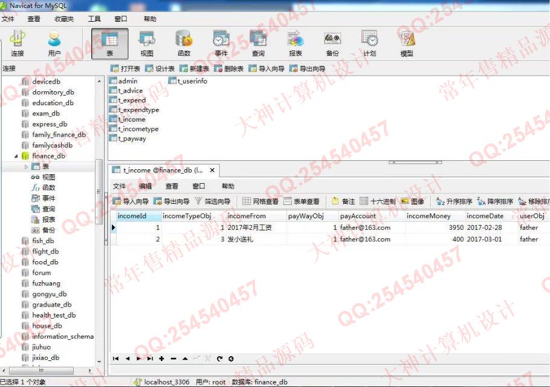Click 设计表 design table button
This screenshot has width=550, height=387.
point(160,69)
